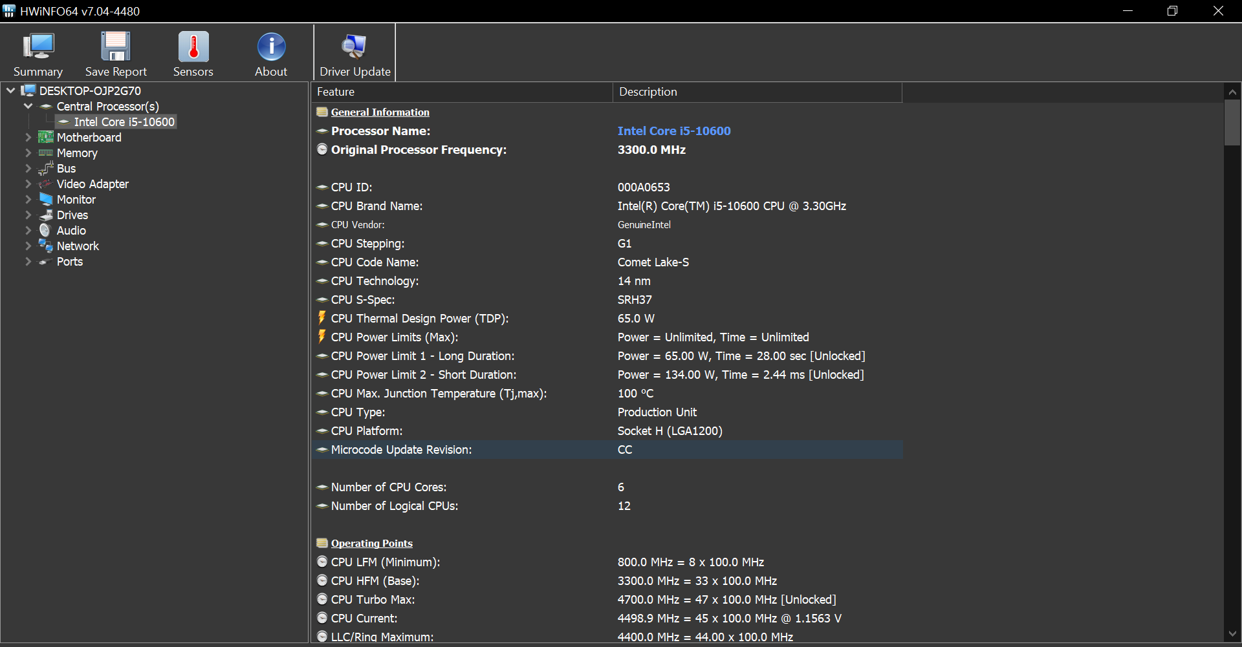The image size is (1242, 647).
Task: Click the Operating Points section heading
Action: point(372,543)
